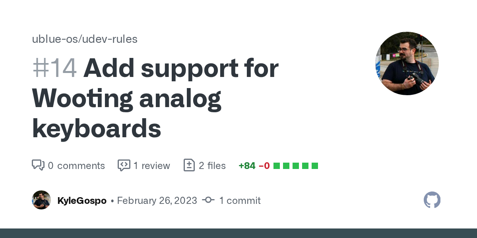Screen dimensions: 477x238
Task: Click the comments speech bubble icon
Action: (x=38, y=165)
